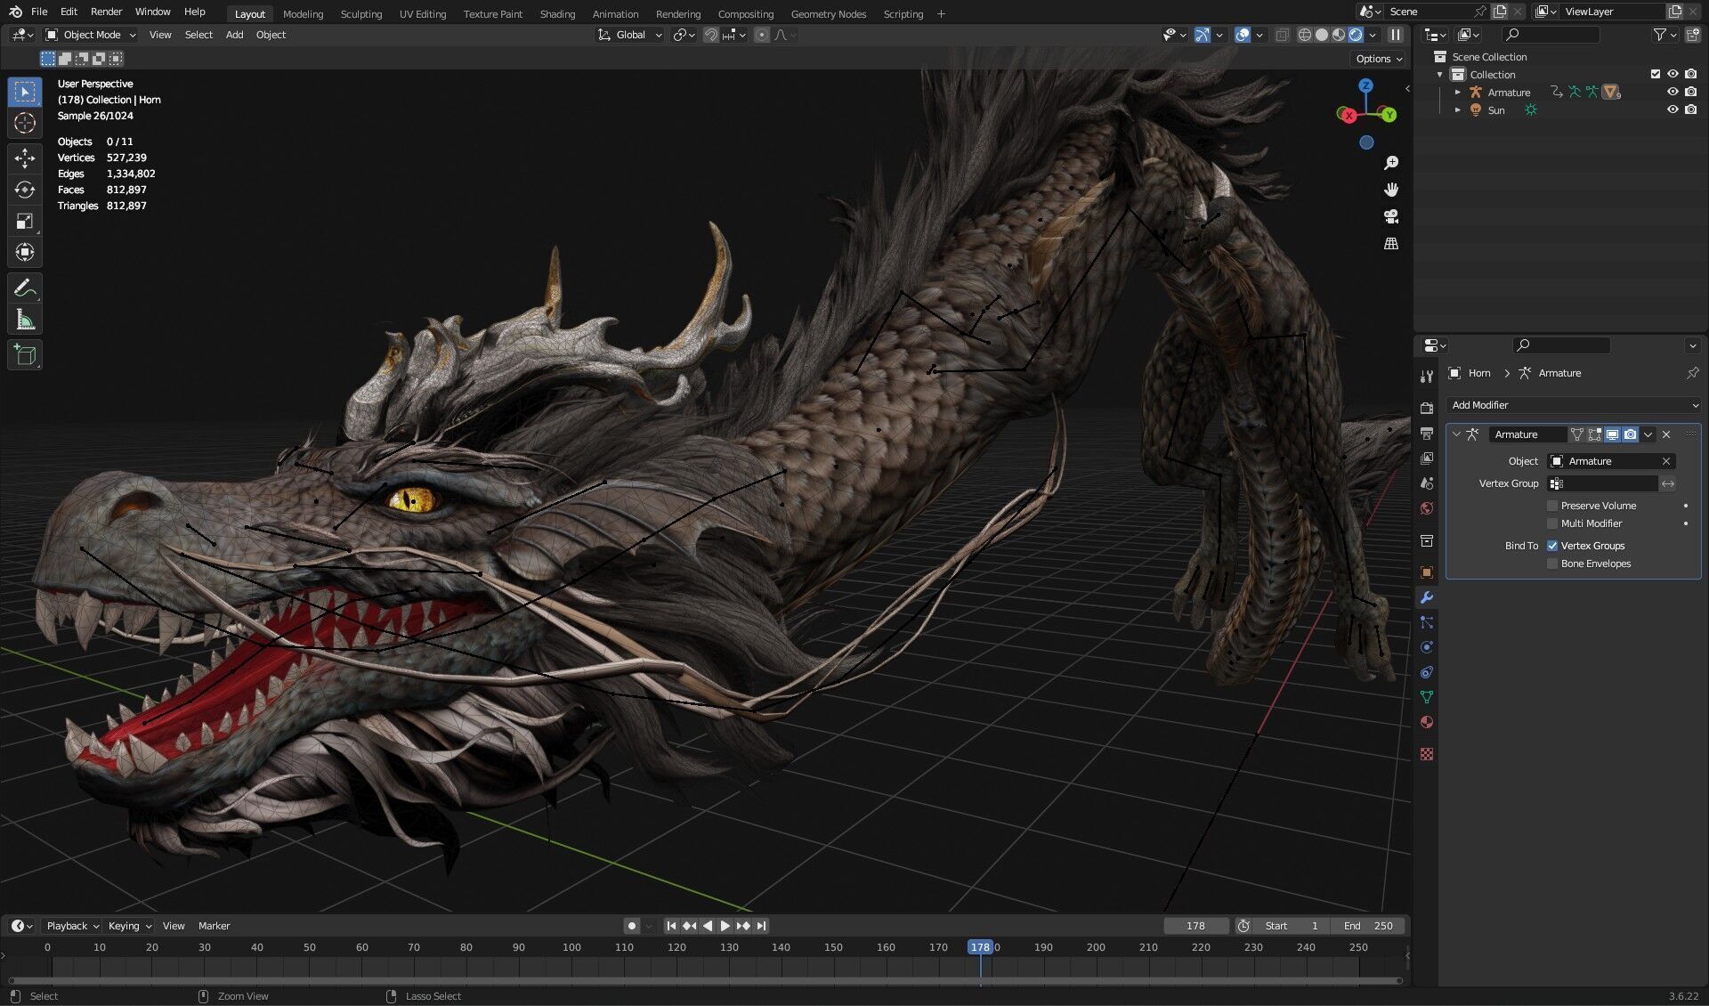Image resolution: width=1709 pixels, height=1006 pixels.
Task: Open the Keying dropdown
Action: 130,926
